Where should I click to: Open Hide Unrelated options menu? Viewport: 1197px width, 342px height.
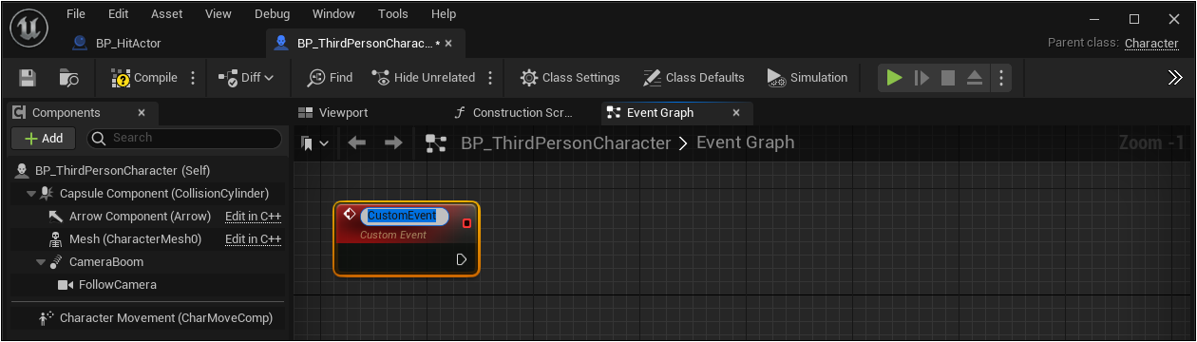tap(490, 78)
